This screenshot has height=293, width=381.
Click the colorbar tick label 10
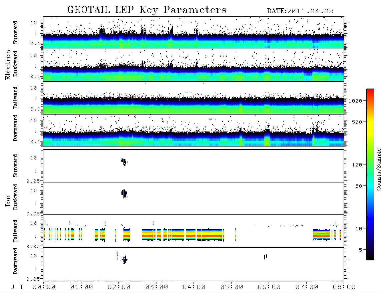pyautogui.click(x=359, y=229)
